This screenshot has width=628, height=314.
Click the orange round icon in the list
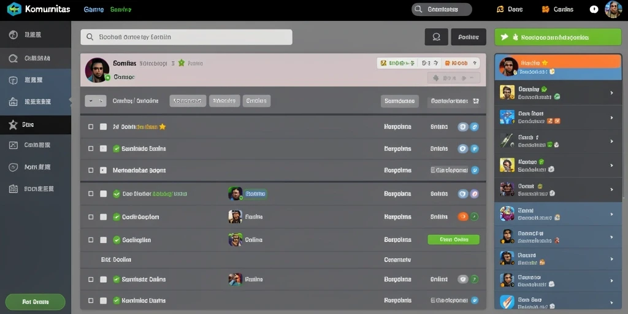(x=463, y=216)
